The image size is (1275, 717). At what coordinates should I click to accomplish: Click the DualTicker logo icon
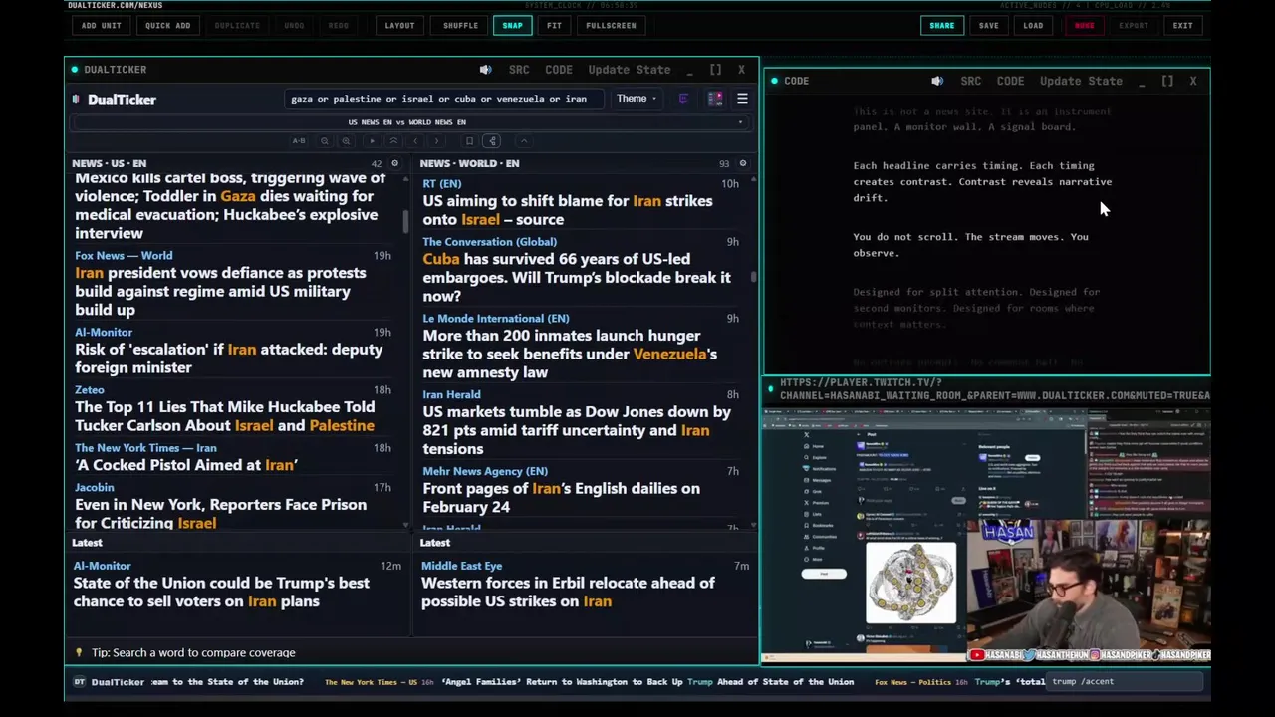click(76, 99)
